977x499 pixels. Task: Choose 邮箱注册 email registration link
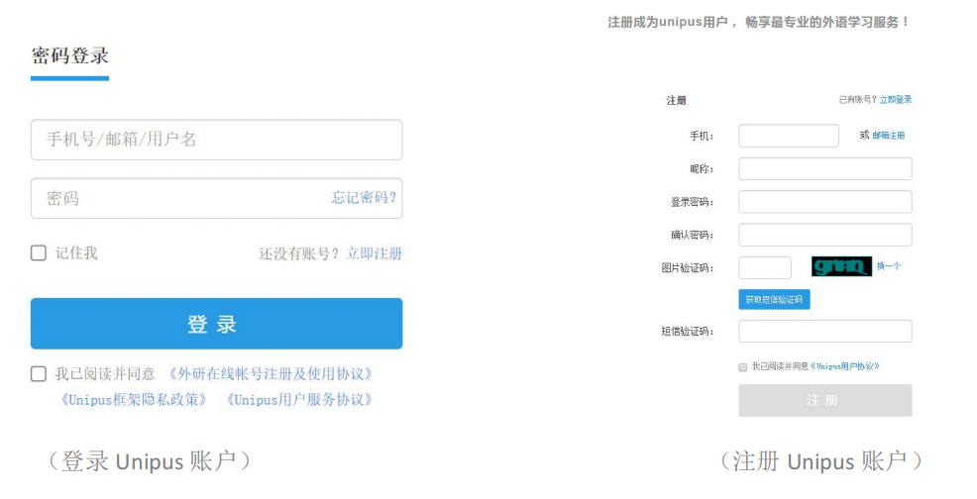[x=888, y=136]
